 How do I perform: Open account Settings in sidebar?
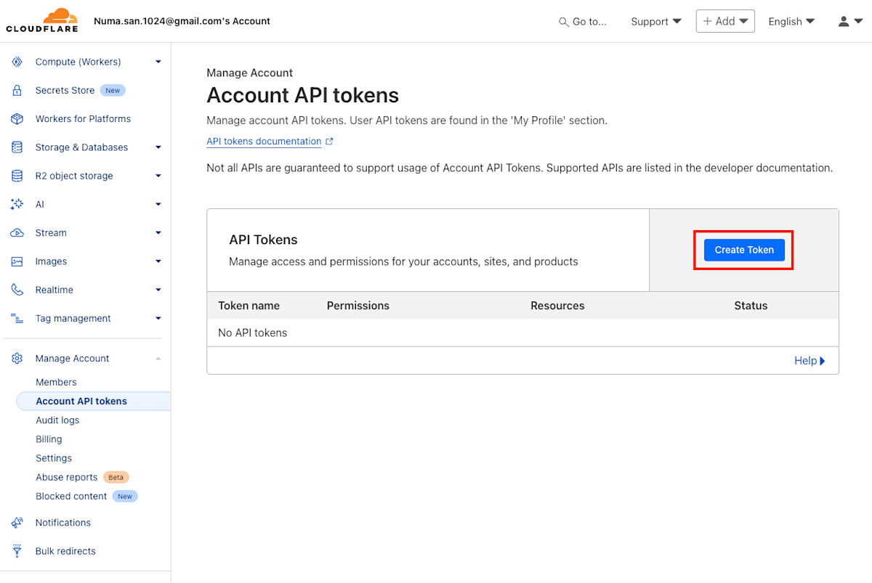pyautogui.click(x=54, y=458)
